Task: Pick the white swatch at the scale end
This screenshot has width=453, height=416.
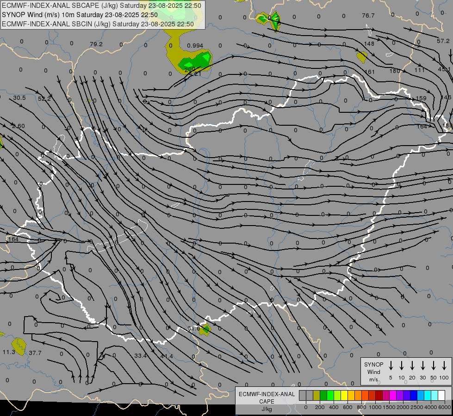Action: [x=441, y=396]
